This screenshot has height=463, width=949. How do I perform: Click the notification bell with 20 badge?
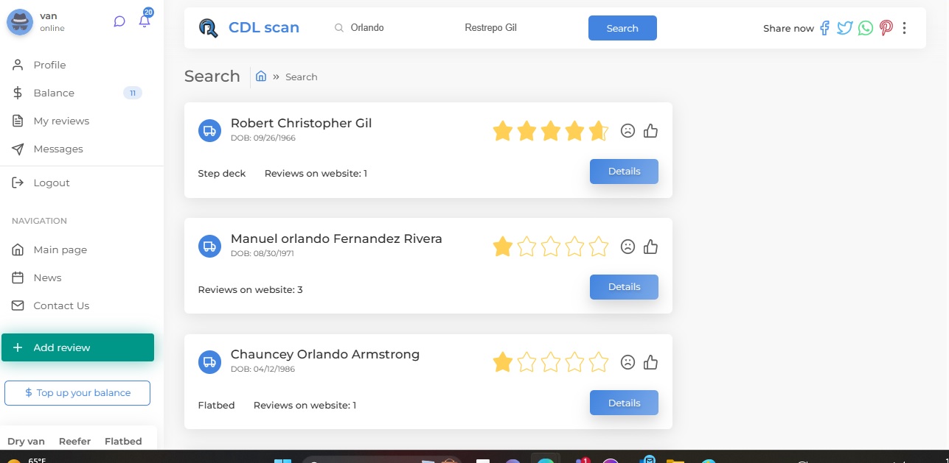pyautogui.click(x=145, y=21)
